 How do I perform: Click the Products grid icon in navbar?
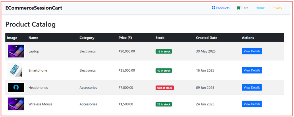pos(213,8)
